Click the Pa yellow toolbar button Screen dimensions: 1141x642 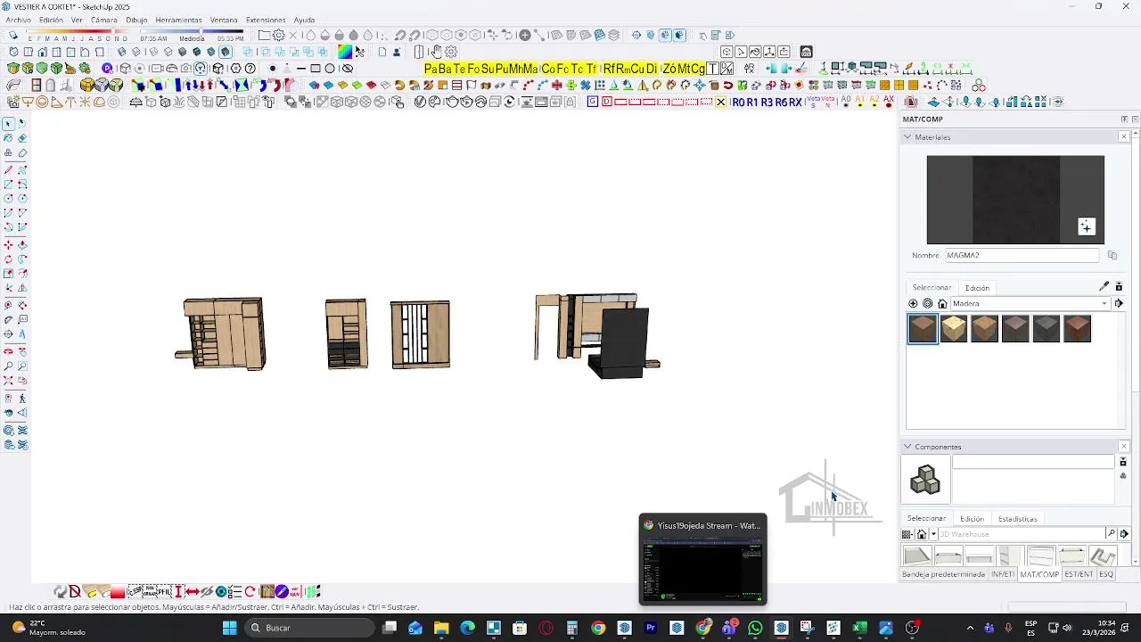(431, 69)
